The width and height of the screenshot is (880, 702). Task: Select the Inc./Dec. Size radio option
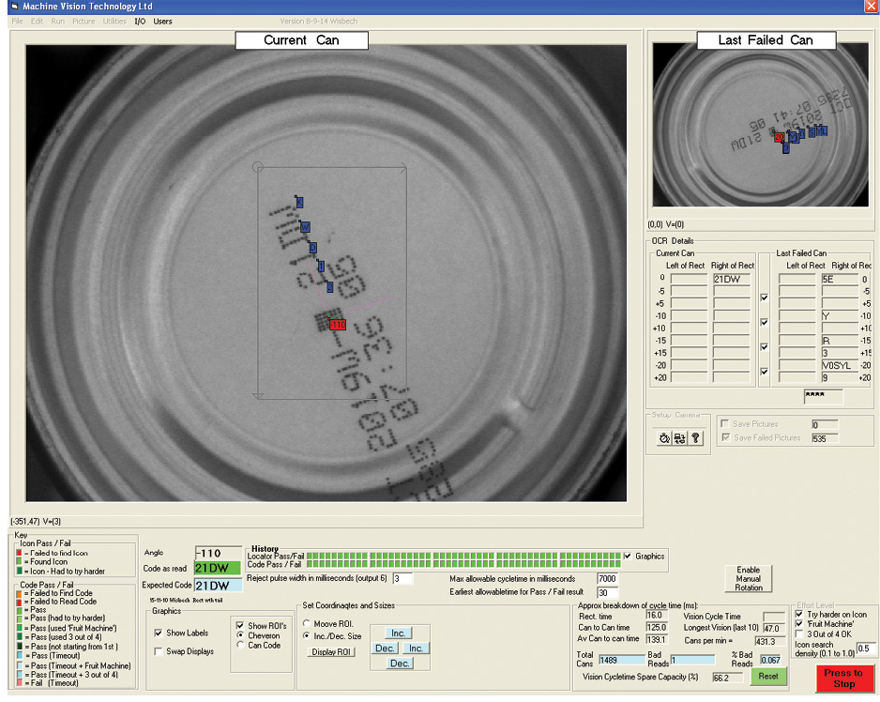pos(307,636)
